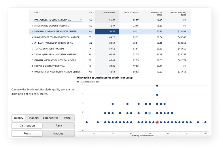Click the highlighted 51.57 quality score cell

click(x=107, y=32)
